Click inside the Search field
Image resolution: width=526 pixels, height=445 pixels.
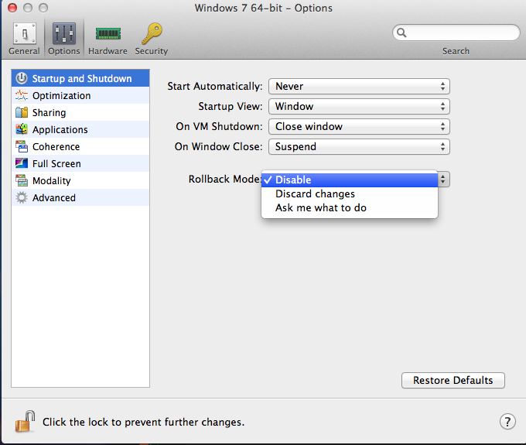456,33
